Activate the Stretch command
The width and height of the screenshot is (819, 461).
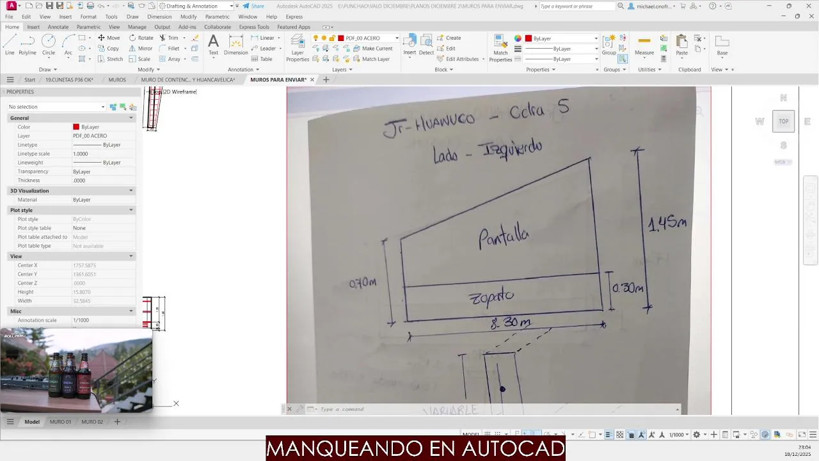110,59
